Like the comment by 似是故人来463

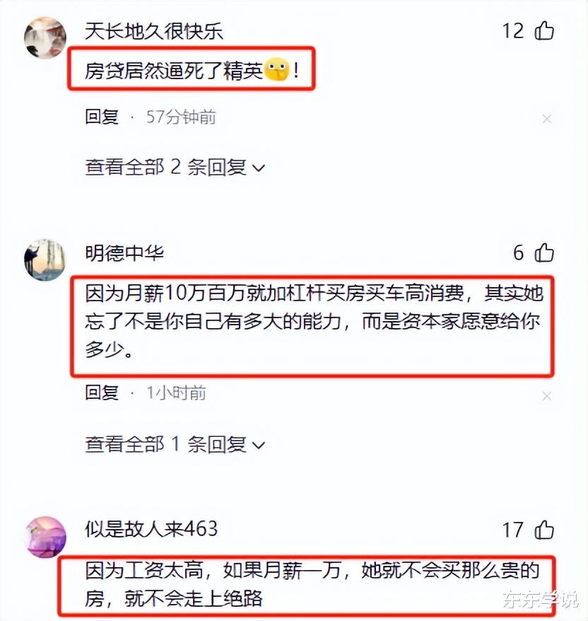click(544, 530)
